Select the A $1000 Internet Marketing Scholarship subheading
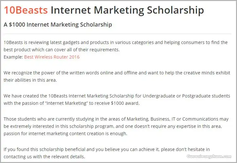The width and height of the screenshot is (237, 163). [x=58, y=24]
